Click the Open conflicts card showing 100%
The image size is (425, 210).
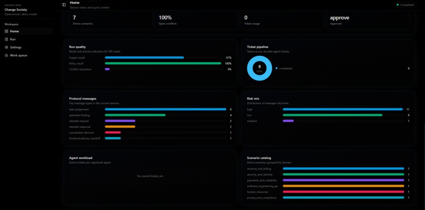coord(196,21)
